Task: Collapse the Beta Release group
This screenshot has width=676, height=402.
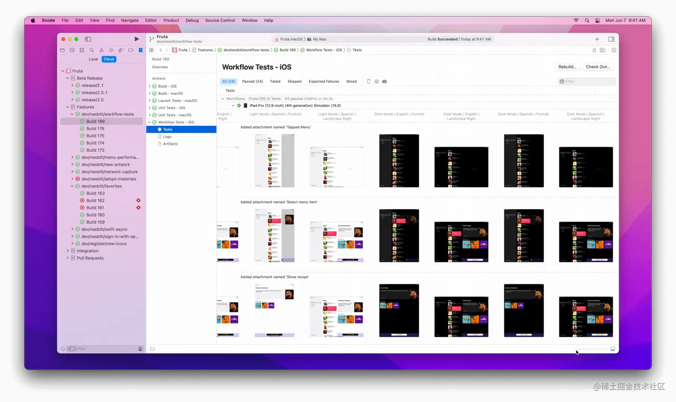Action: tap(68, 78)
